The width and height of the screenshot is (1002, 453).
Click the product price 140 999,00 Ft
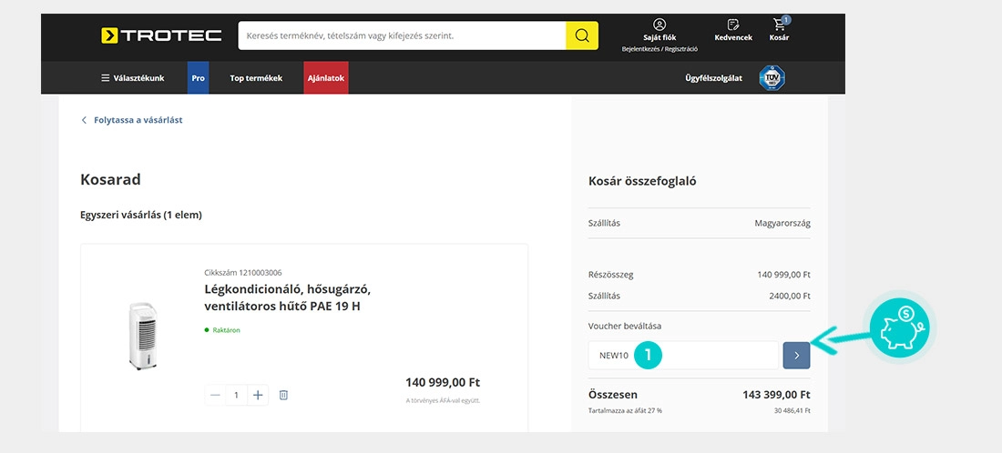[x=443, y=383]
